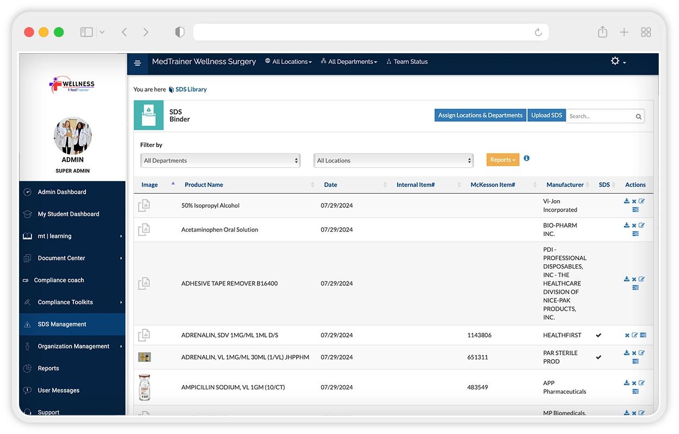Open the settings gear in the top bar
The width and height of the screenshot is (679, 434).
click(615, 61)
